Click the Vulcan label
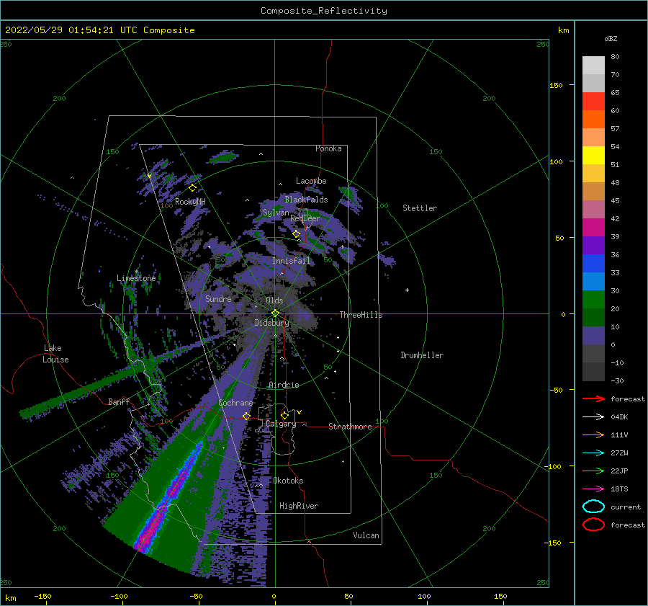648x606 pixels. pos(366,535)
